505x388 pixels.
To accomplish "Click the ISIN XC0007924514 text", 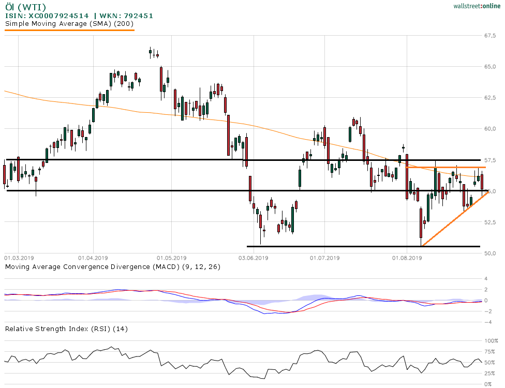I will [47, 16].
